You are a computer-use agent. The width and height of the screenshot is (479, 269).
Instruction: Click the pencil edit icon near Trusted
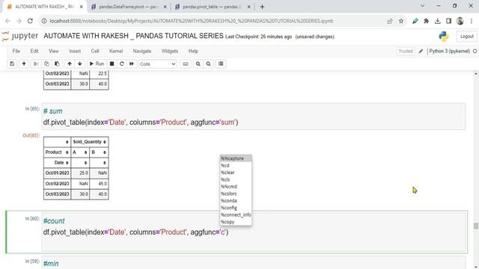click(x=421, y=52)
